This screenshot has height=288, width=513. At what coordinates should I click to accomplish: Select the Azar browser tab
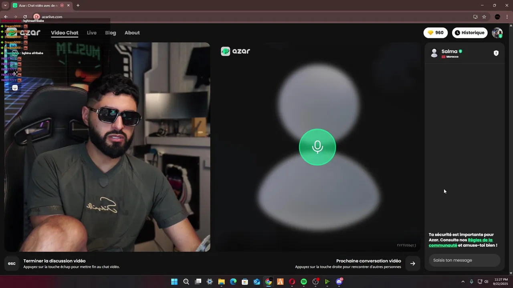(x=38, y=6)
